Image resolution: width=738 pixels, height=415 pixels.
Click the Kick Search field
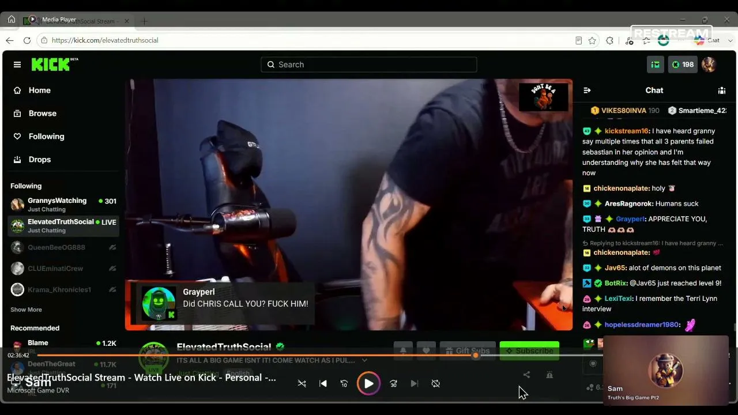tap(369, 65)
